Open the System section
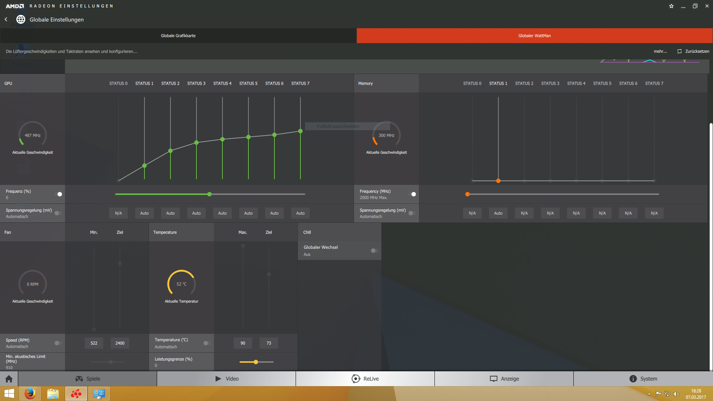 click(643, 379)
